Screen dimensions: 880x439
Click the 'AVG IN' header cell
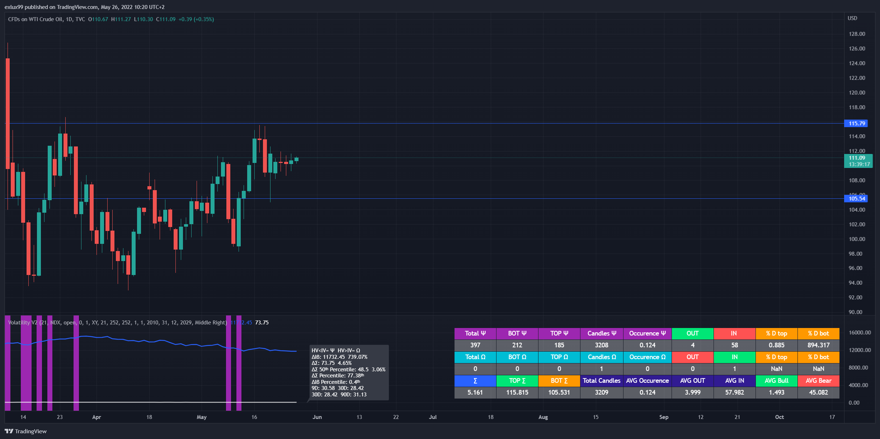click(x=735, y=381)
